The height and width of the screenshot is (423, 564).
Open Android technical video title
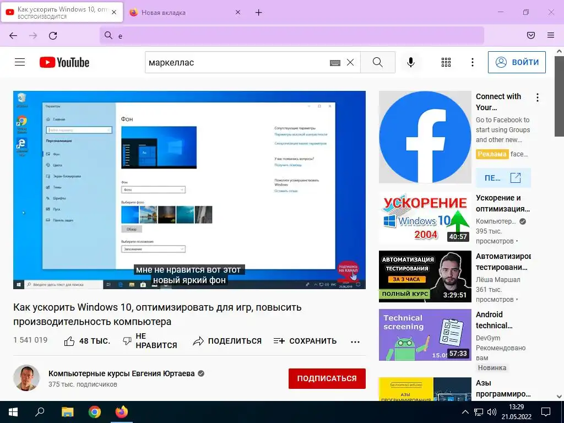pos(494,320)
